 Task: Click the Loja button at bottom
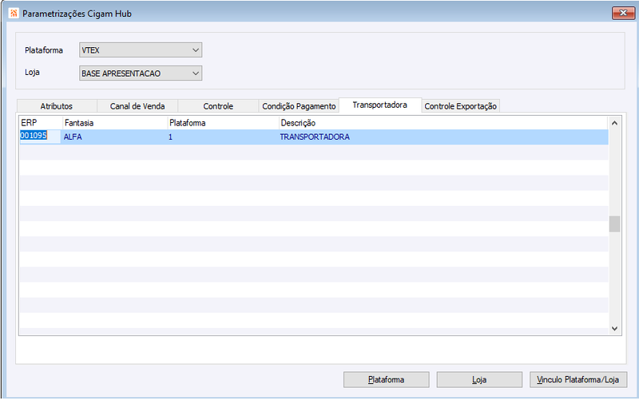click(479, 379)
